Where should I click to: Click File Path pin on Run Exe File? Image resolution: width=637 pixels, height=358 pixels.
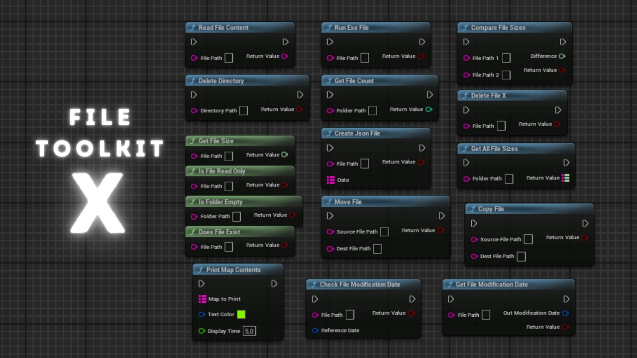tap(330, 58)
